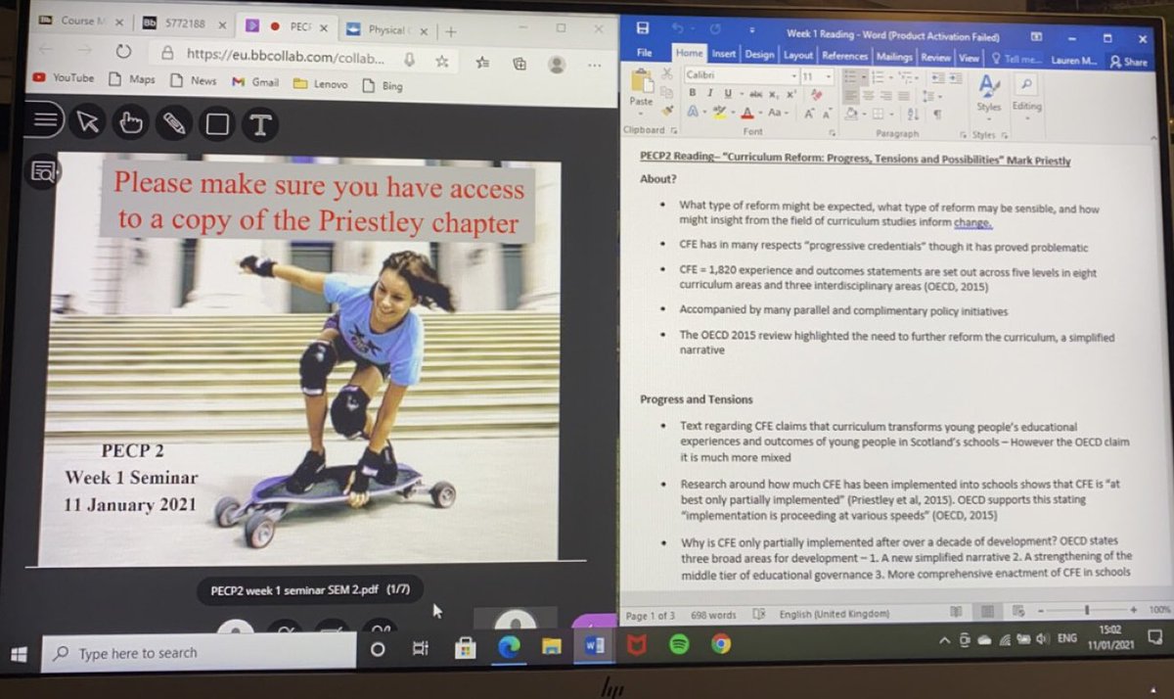Screen dimensions: 1174x699
Task: Sort paragraph A to Z icon
Action: pos(913,114)
